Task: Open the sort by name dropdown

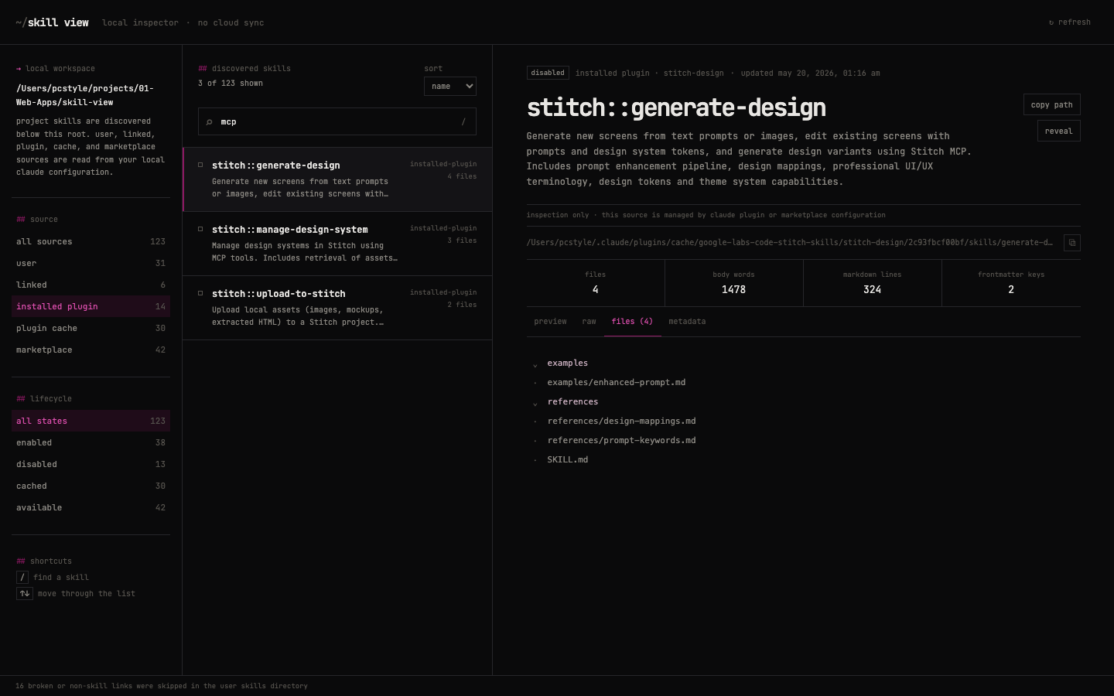Action: (x=450, y=86)
